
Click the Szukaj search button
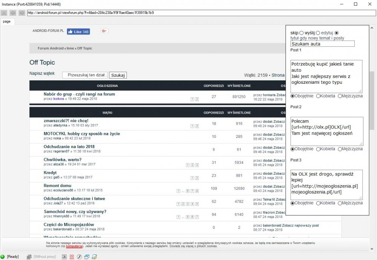click(118, 75)
